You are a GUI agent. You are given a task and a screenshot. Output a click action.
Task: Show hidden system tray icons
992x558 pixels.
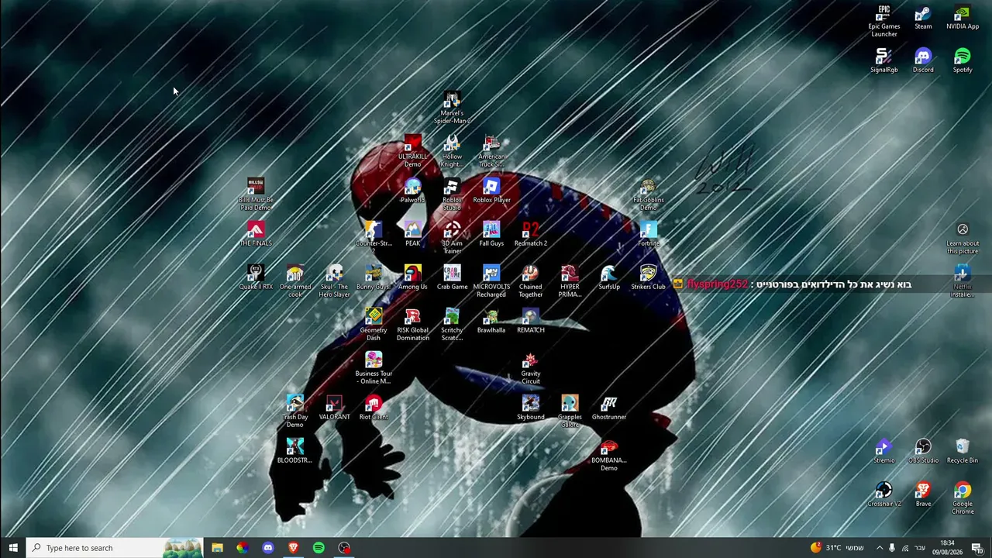tap(879, 548)
